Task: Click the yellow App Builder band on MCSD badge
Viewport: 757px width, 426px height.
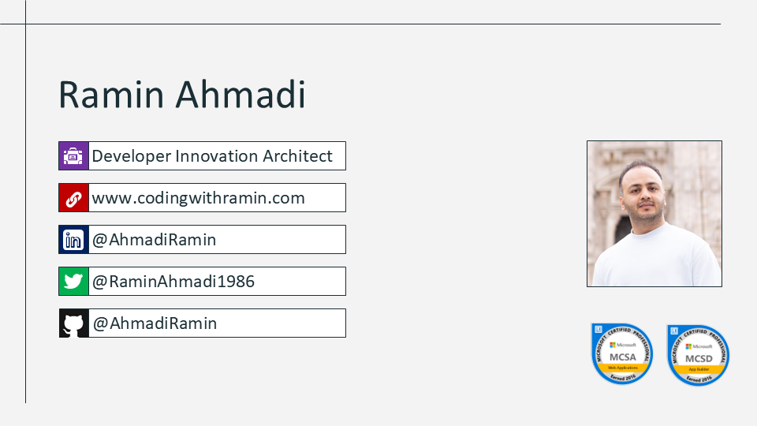Action: tap(699, 368)
